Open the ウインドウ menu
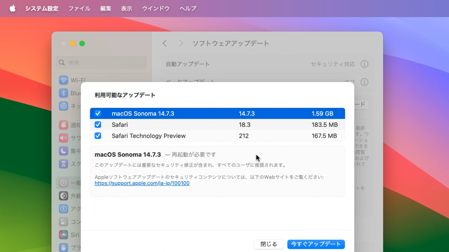The width and height of the screenshot is (449, 252). [156, 8]
